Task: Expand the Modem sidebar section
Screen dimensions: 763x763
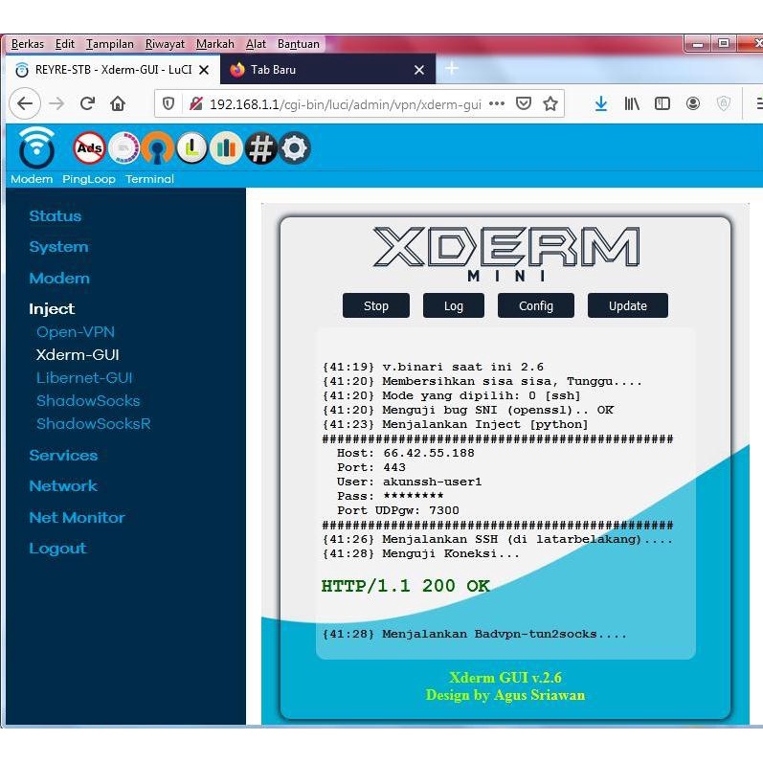Action: (x=59, y=279)
